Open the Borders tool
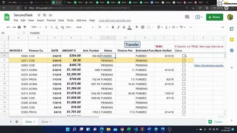 coord(143,27)
